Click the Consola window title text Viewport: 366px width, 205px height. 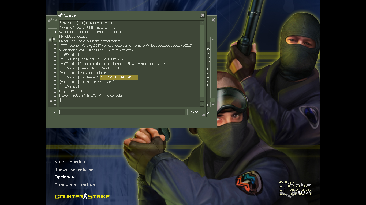pos(70,15)
